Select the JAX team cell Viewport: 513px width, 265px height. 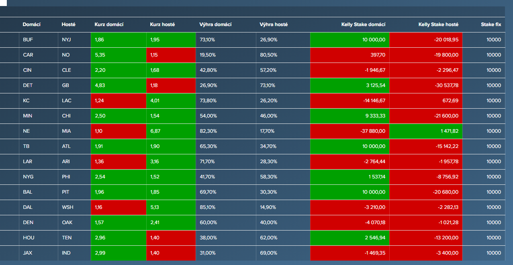click(28, 253)
